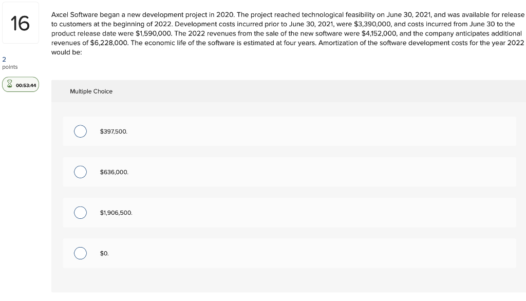
Task: Click the blue "2" points link
Action: [x=4, y=60]
